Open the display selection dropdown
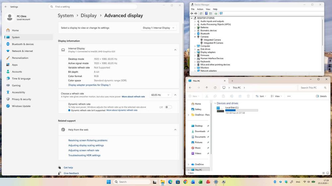This screenshot has height=186, width=332. pyautogui.click(x=159, y=28)
